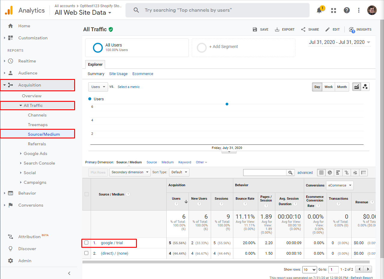Check the google / trial row checkbox
This screenshot has height=279, width=384.
(86, 243)
